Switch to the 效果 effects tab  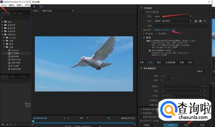(142, 62)
